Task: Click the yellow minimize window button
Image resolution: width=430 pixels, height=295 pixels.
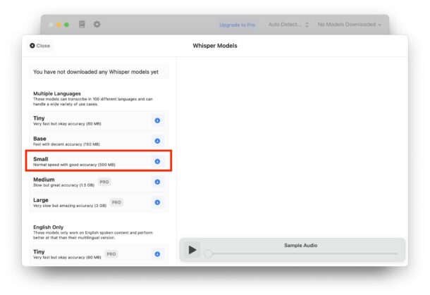Action: pos(59,25)
